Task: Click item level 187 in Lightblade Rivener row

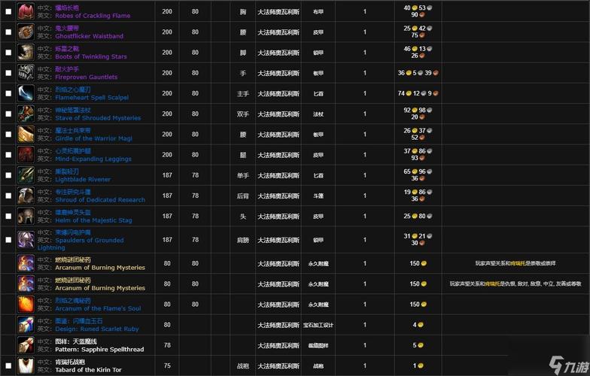Action: click(x=167, y=175)
